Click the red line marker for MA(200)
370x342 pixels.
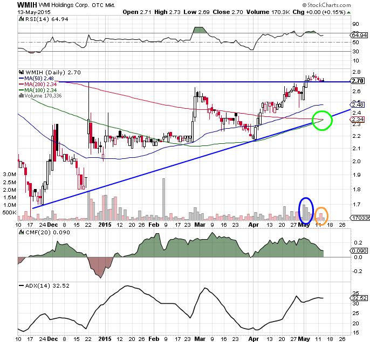click(x=21, y=85)
